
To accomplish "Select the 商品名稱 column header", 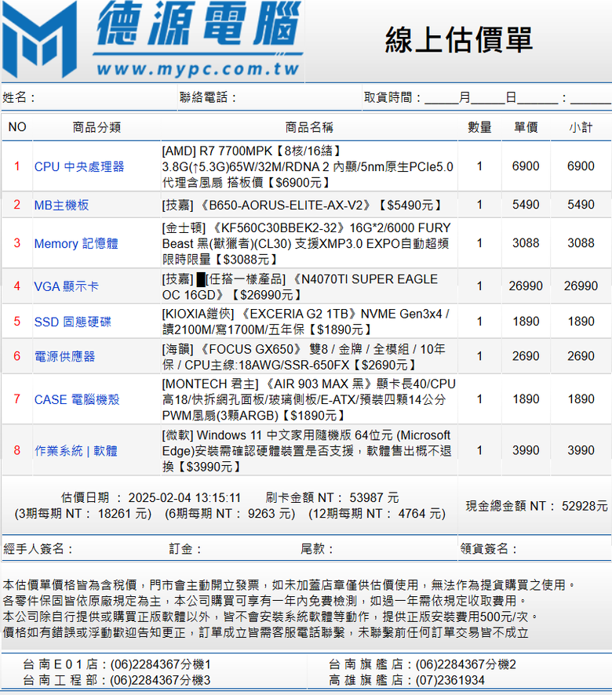I will point(309,127).
